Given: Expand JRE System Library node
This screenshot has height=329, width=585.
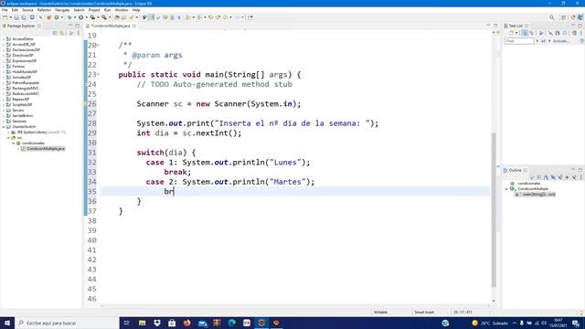Looking at the screenshot, I should tap(8, 133).
